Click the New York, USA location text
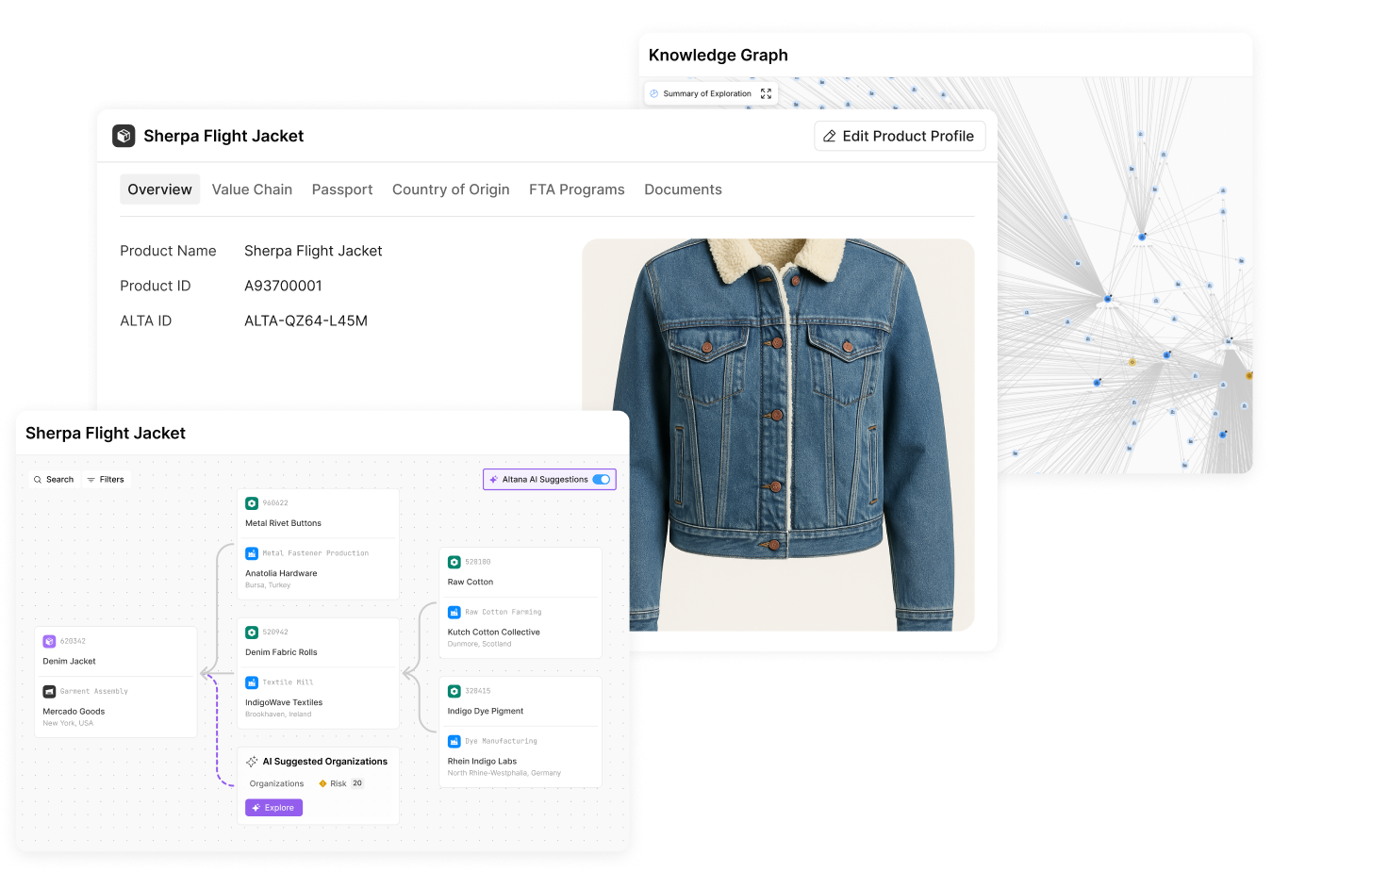1388x871 pixels. click(x=68, y=723)
